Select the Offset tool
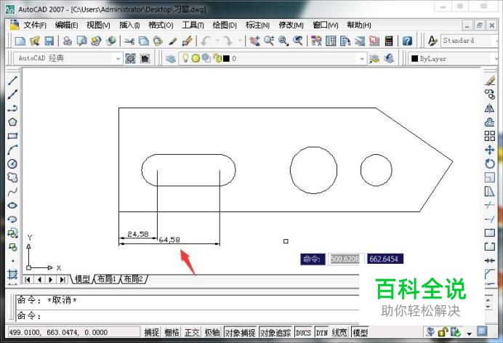This screenshot has height=343, width=503. point(489,122)
